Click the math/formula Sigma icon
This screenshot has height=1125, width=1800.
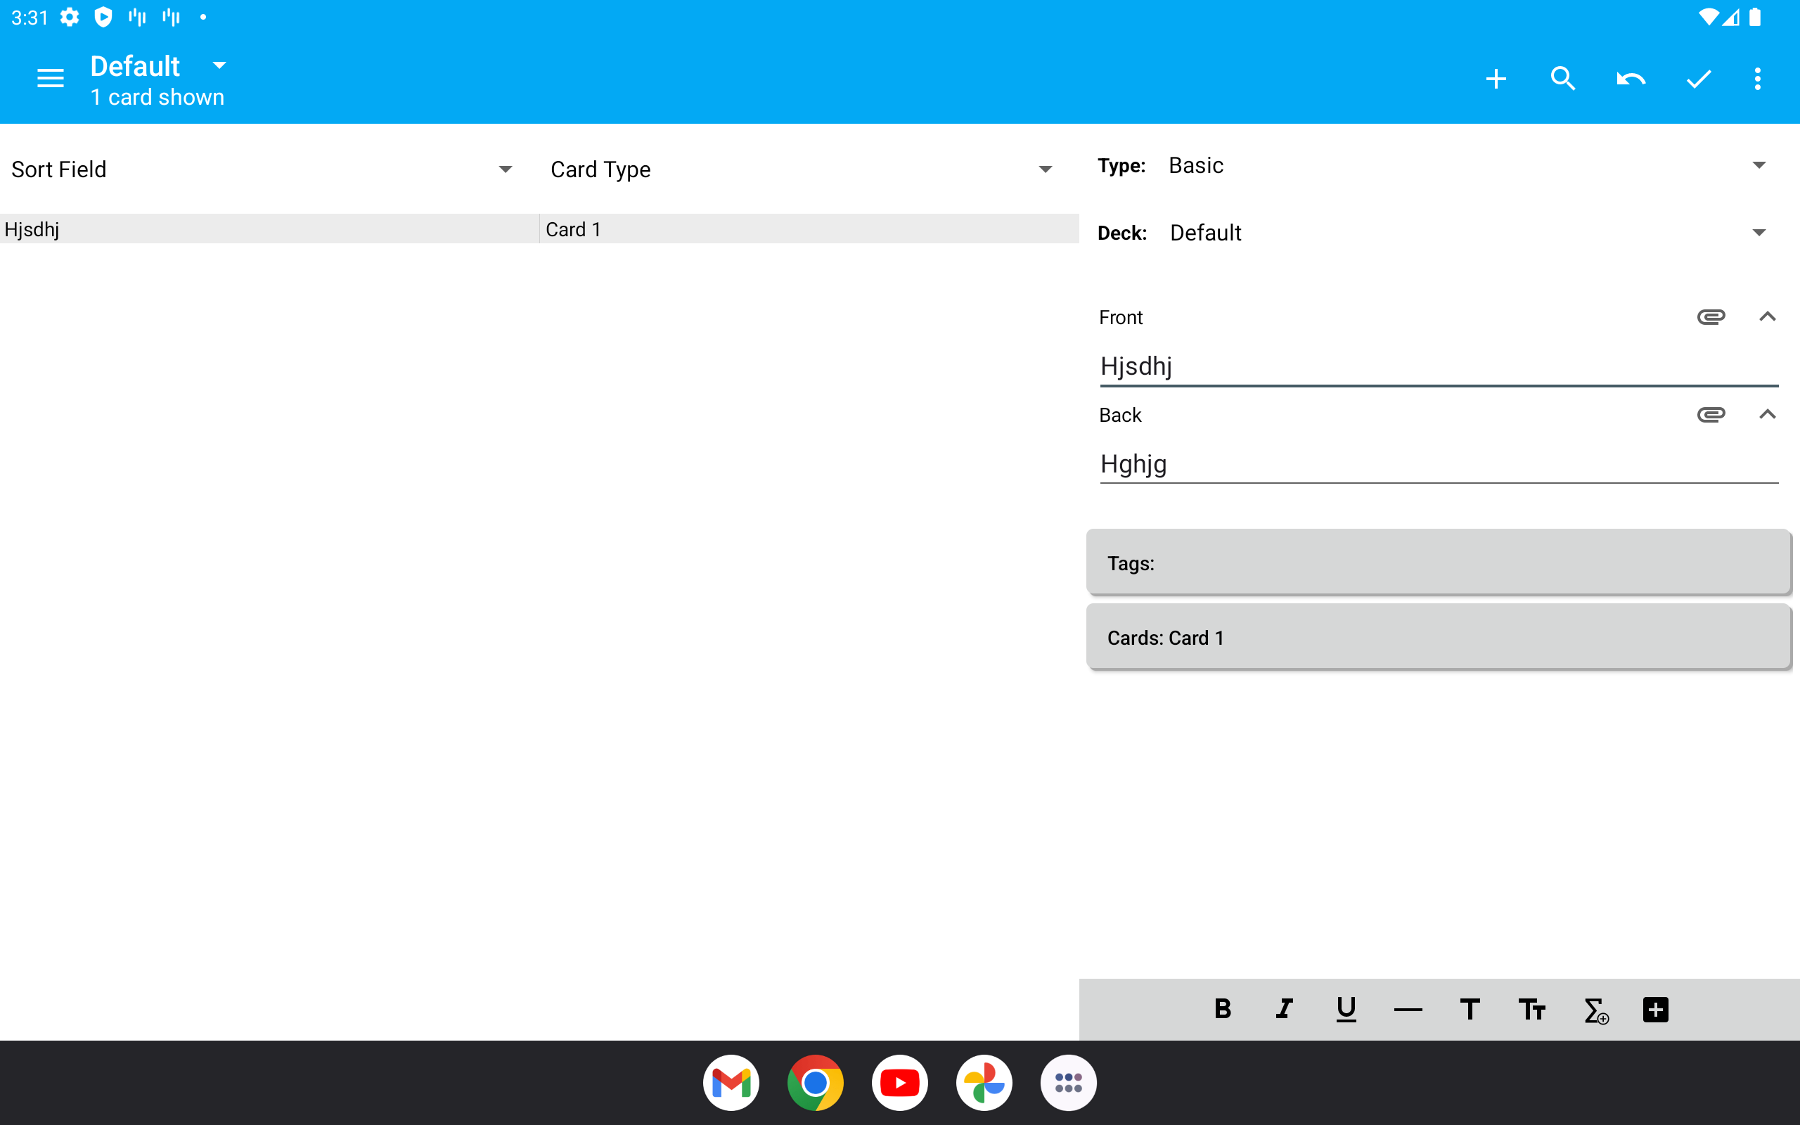click(x=1595, y=1010)
